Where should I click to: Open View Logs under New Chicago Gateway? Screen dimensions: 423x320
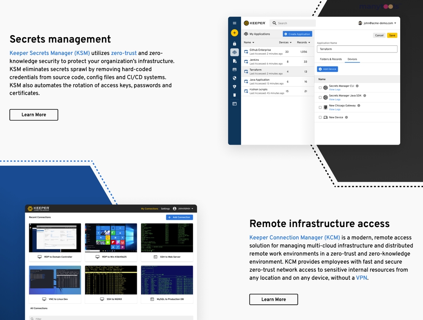click(335, 109)
